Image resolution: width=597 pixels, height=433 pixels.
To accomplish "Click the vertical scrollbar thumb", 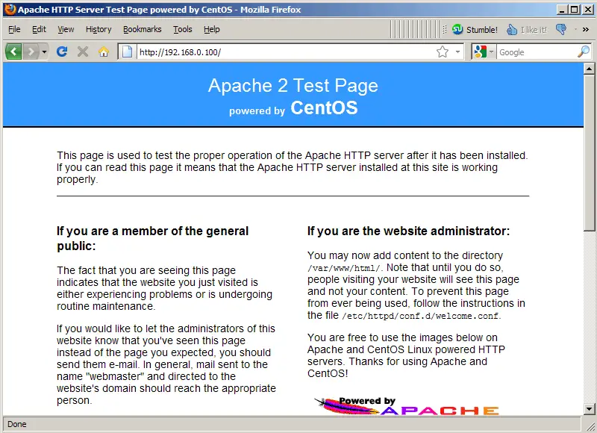I will pos(589,153).
